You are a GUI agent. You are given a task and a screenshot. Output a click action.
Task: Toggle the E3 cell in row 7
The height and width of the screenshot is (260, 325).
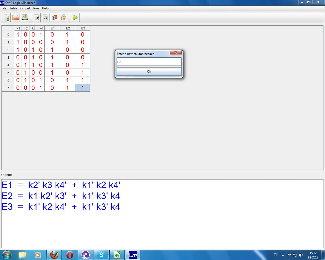83,88
